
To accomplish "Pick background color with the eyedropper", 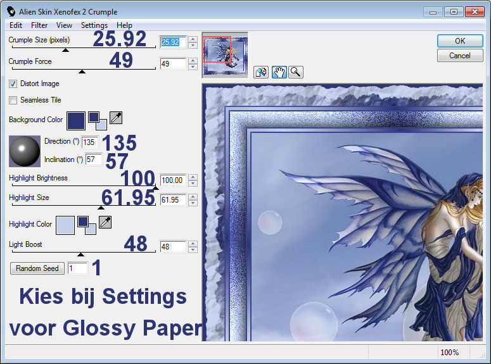I will click(x=116, y=118).
